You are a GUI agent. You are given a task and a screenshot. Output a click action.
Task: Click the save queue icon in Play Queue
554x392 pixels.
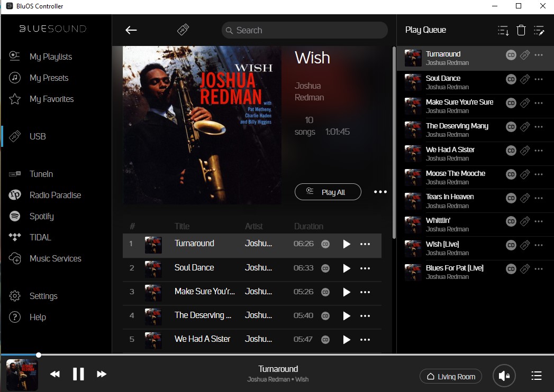pos(503,30)
